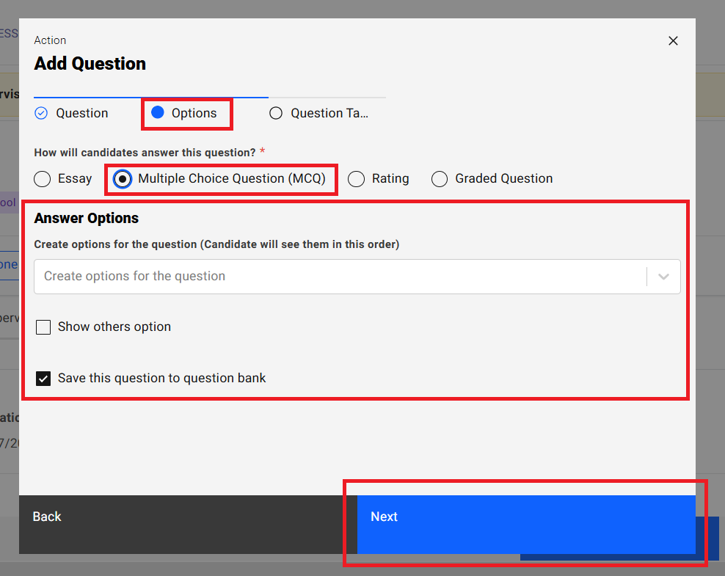Click the blue active-step dot beside Options

pyautogui.click(x=157, y=112)
